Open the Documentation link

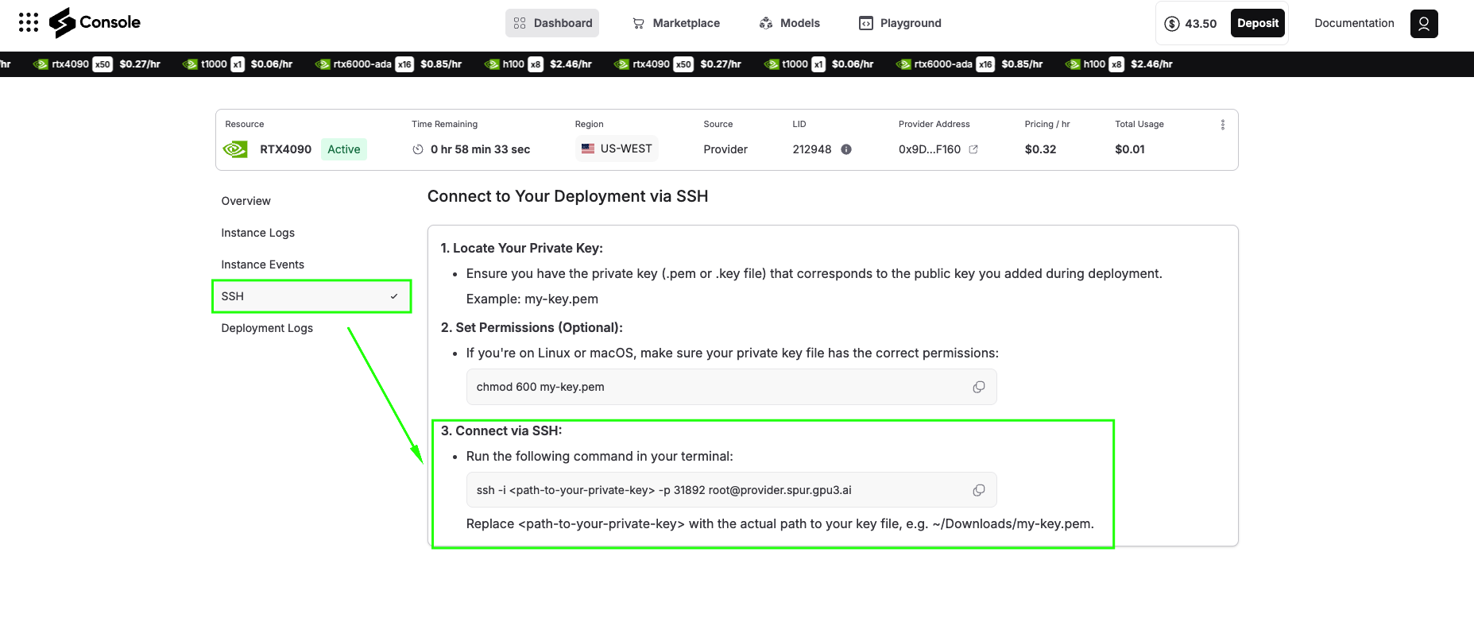coord(1354,23)
